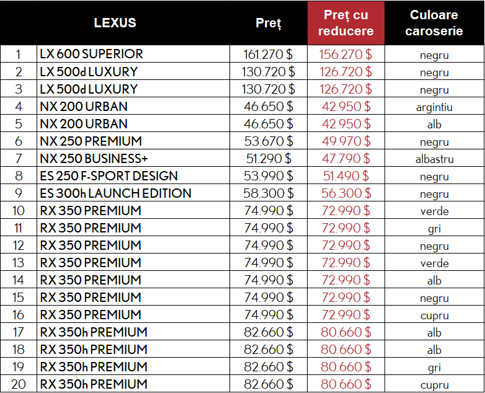The width and height of the screenshot is (485, 393).
Task: Select the NX 250 BUSINESS+ cell
Action: tap(94, 158)
